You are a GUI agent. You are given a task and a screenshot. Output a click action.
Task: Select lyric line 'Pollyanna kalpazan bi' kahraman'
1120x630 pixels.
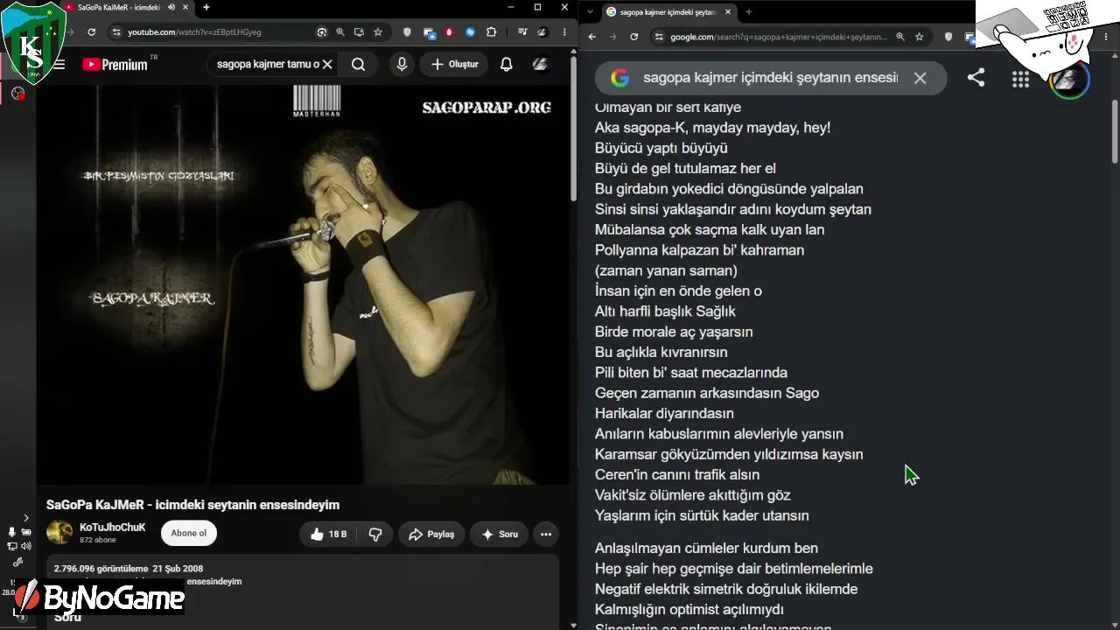point(699,250)
